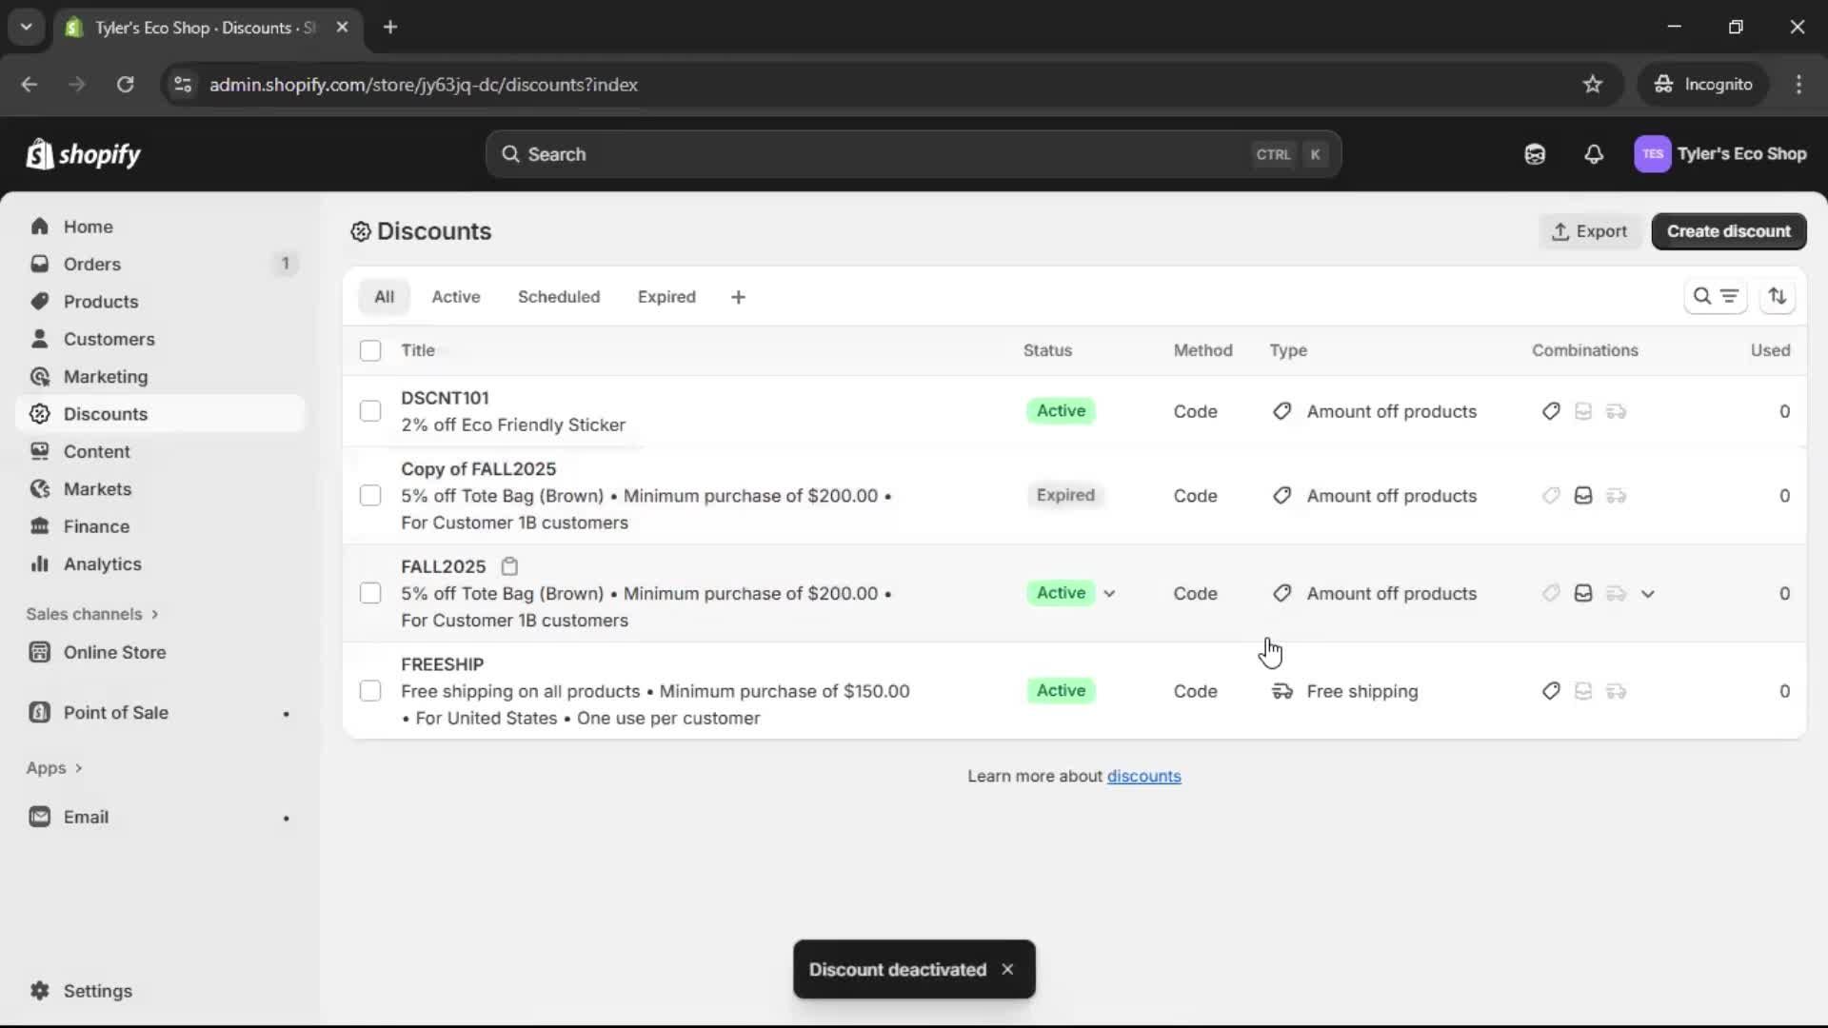Image resolution: width=1828 pixels, height=1028 pixels.
Task: Open Point of Sale from the sidebar
Action: [115, 712]
